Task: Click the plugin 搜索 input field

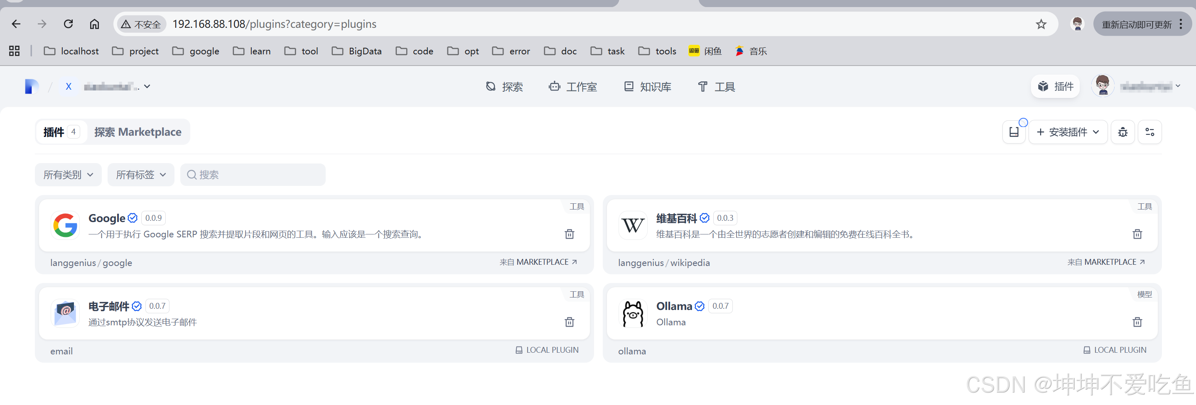Action: (x=253, y=175)
